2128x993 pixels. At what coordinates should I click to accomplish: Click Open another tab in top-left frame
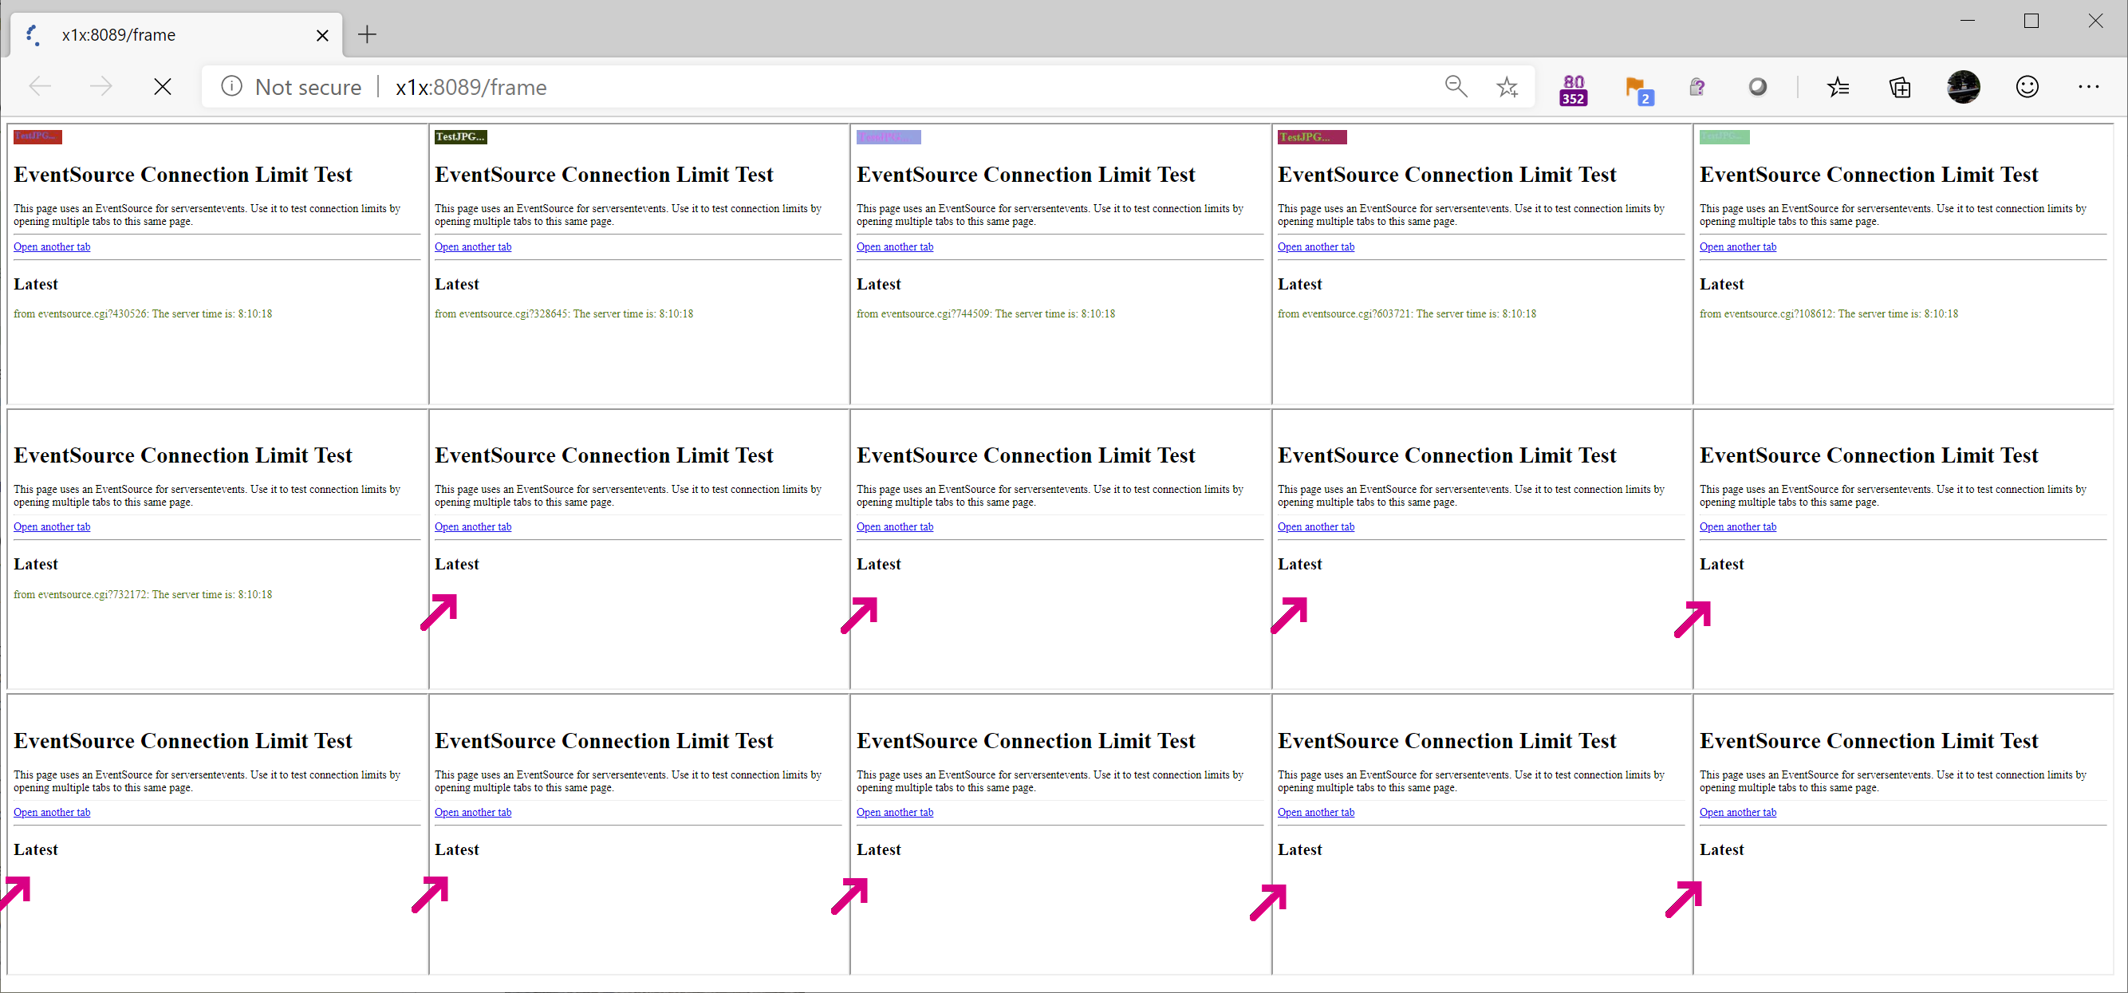[x=52, y=246]
